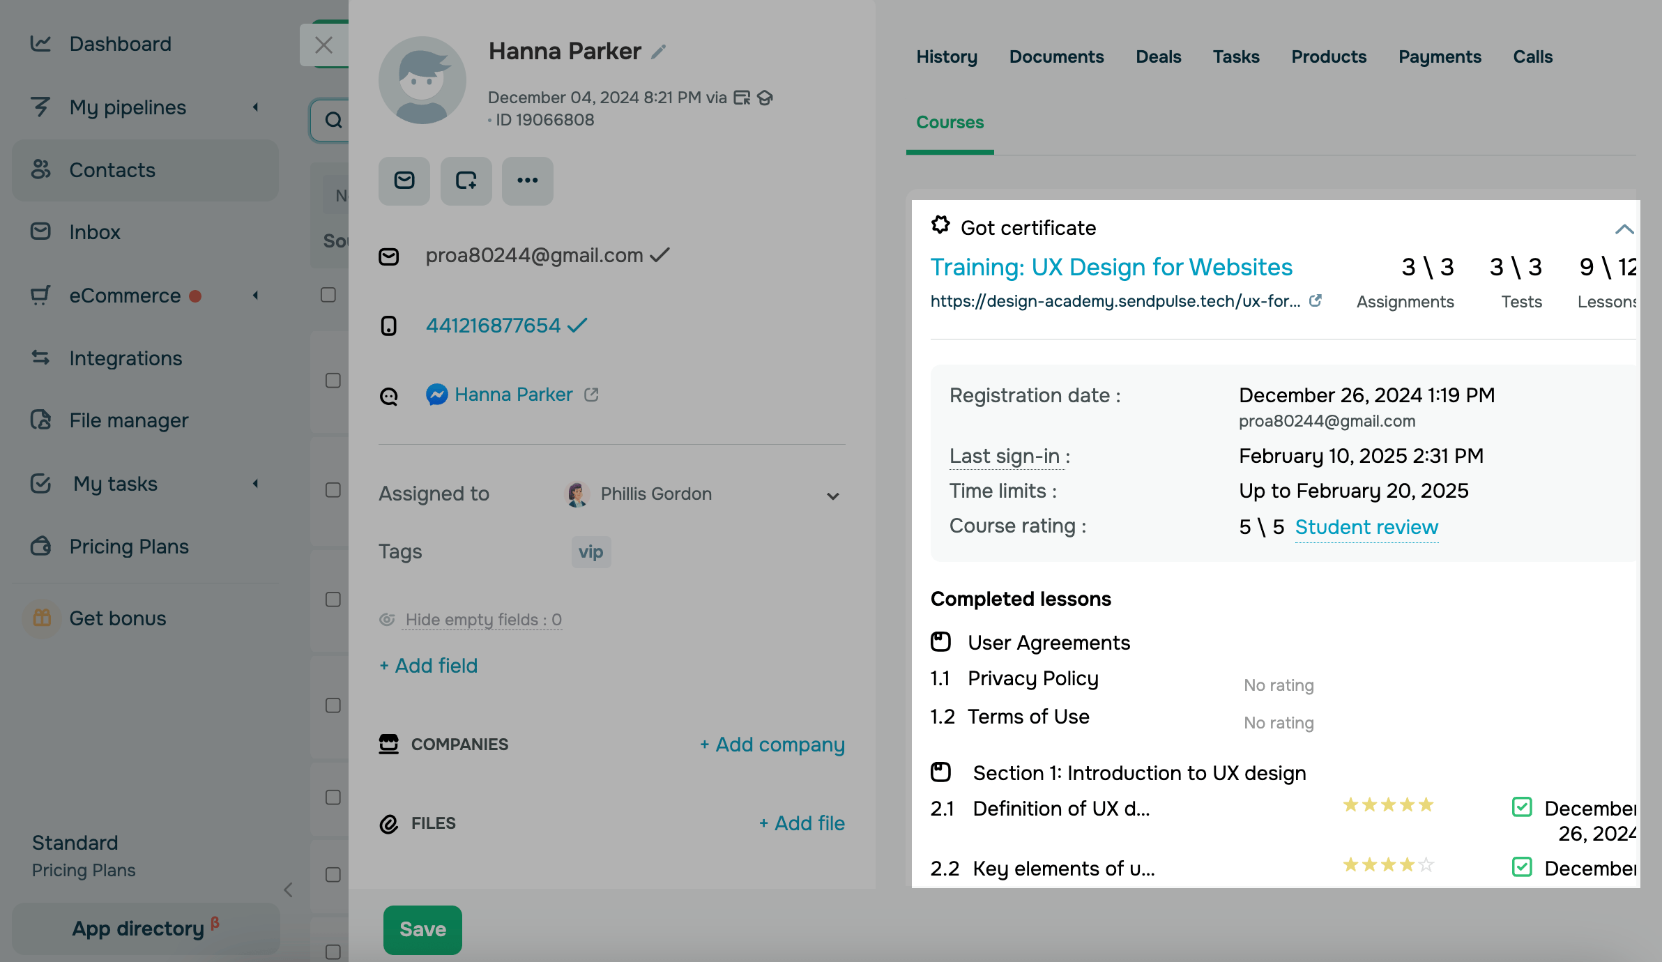Open the Deals tab

pos(1158,56)
